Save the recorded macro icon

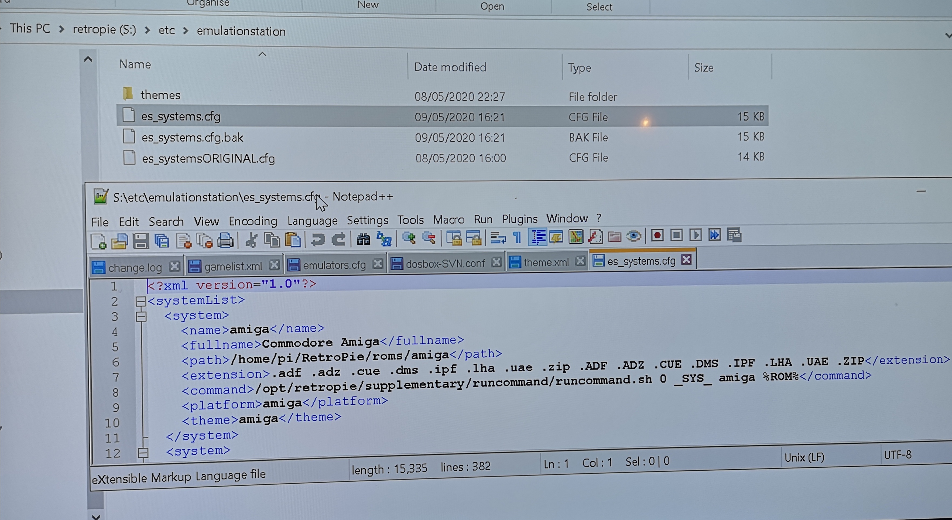734,235
